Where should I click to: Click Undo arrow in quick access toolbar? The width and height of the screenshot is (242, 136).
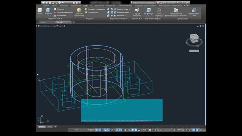click(x=63, y=3)
